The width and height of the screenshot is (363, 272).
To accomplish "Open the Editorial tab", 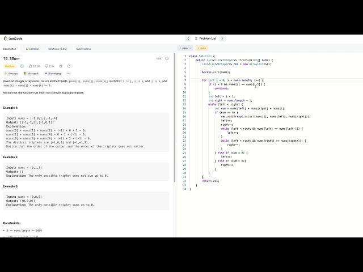I will pos(32,49).
